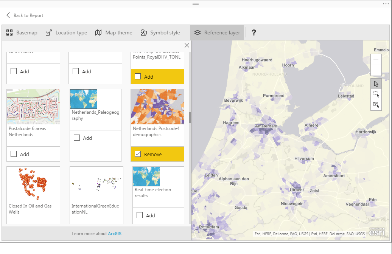Screen dimensions: 392x254
Task: Click the layer list scrollbar thumb
Action: [190, 118]
